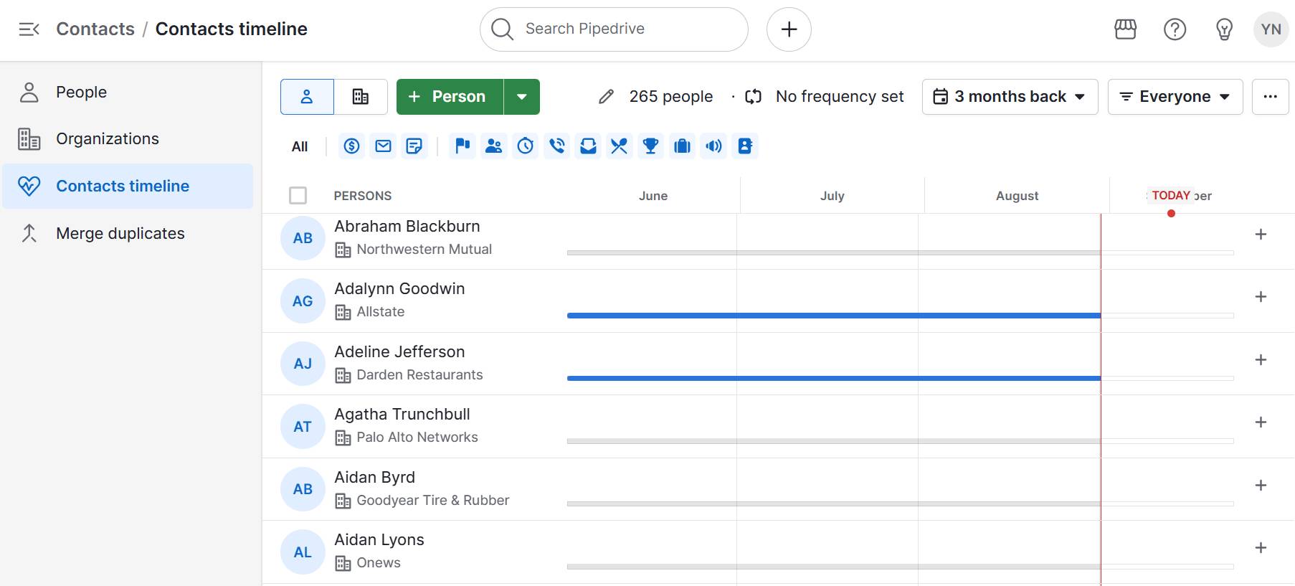
Task: Click the Contacts breadcrumb link
Action: [x=95, y=29]
